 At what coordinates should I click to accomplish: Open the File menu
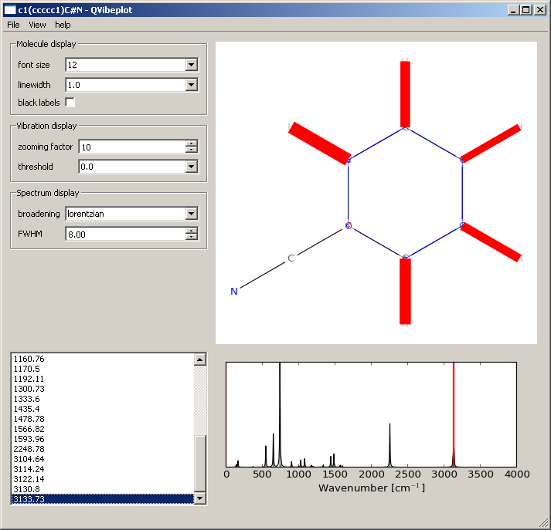coord(13,25)
